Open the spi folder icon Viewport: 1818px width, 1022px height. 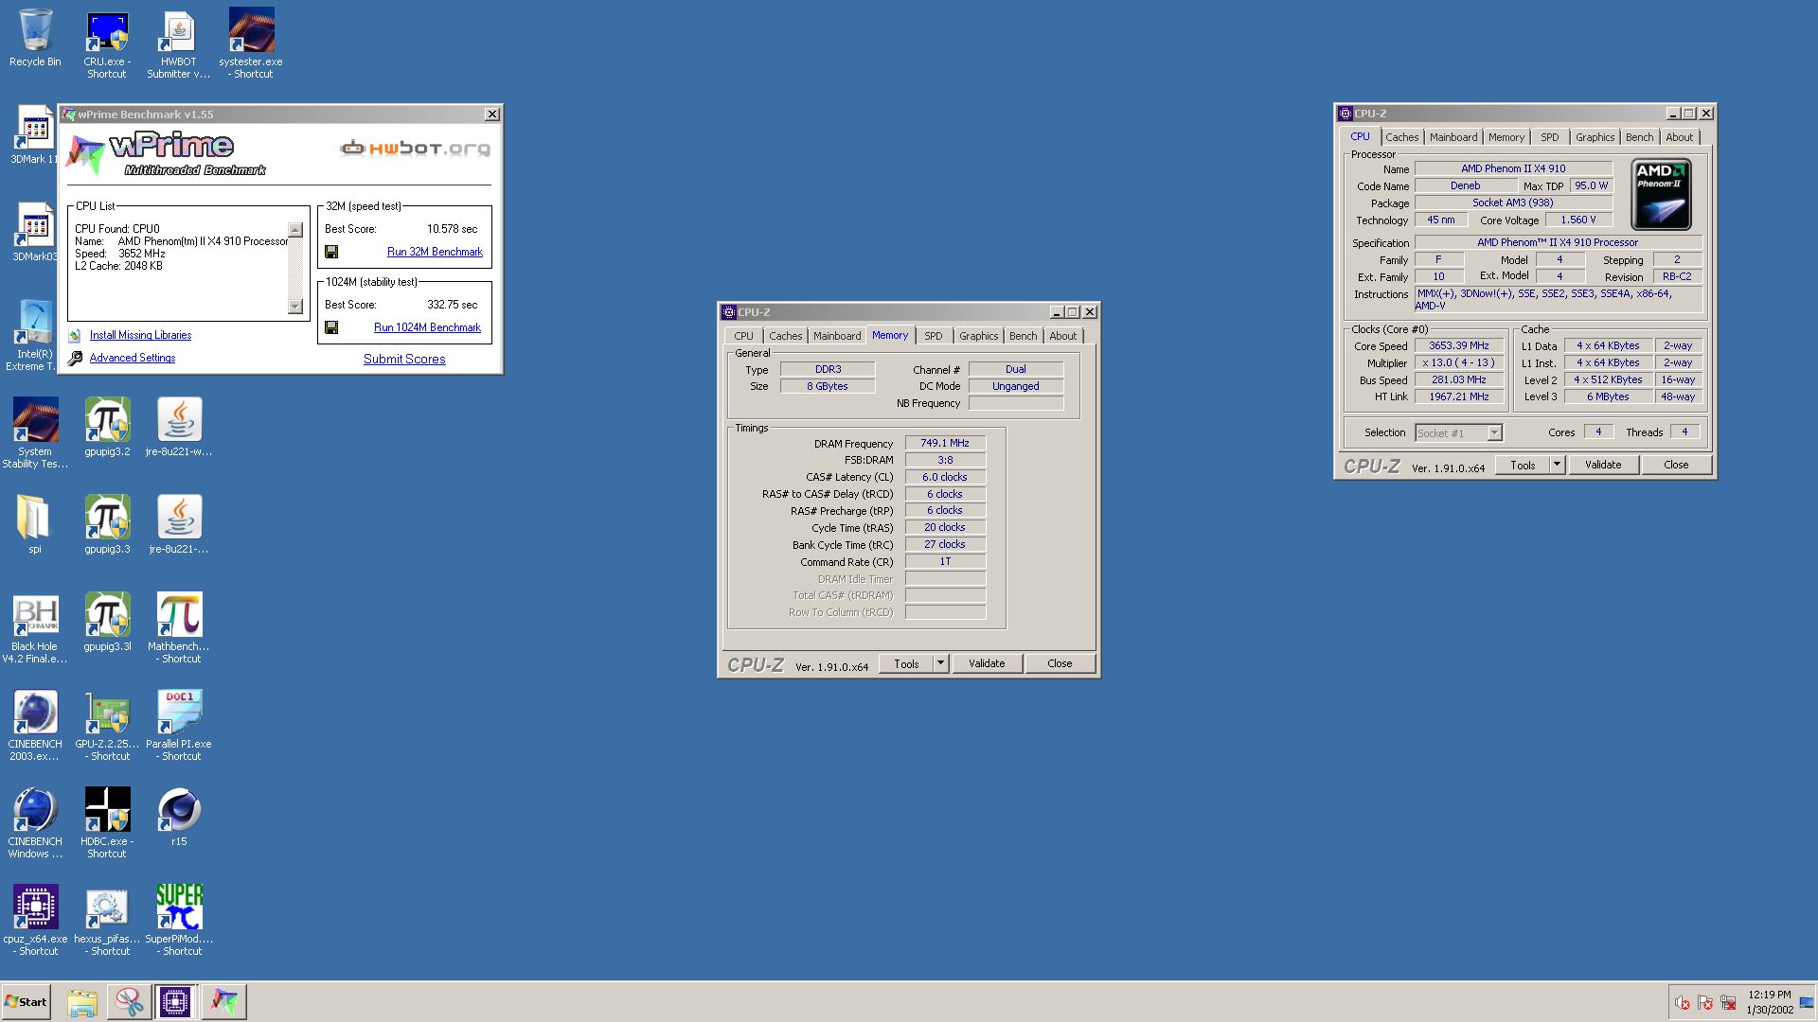coord(35,525)
